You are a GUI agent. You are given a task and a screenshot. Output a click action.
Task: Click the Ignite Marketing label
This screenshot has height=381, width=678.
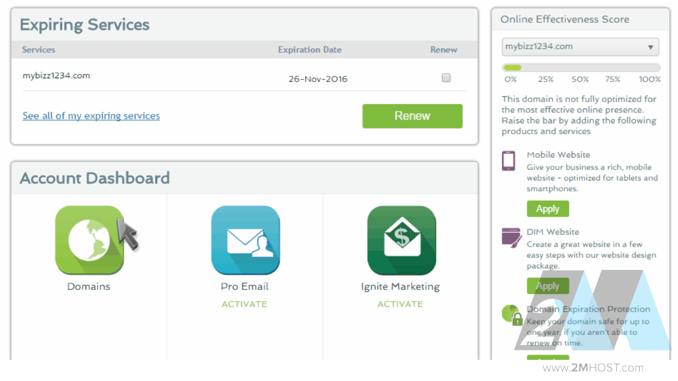click(x=400, y=287)
